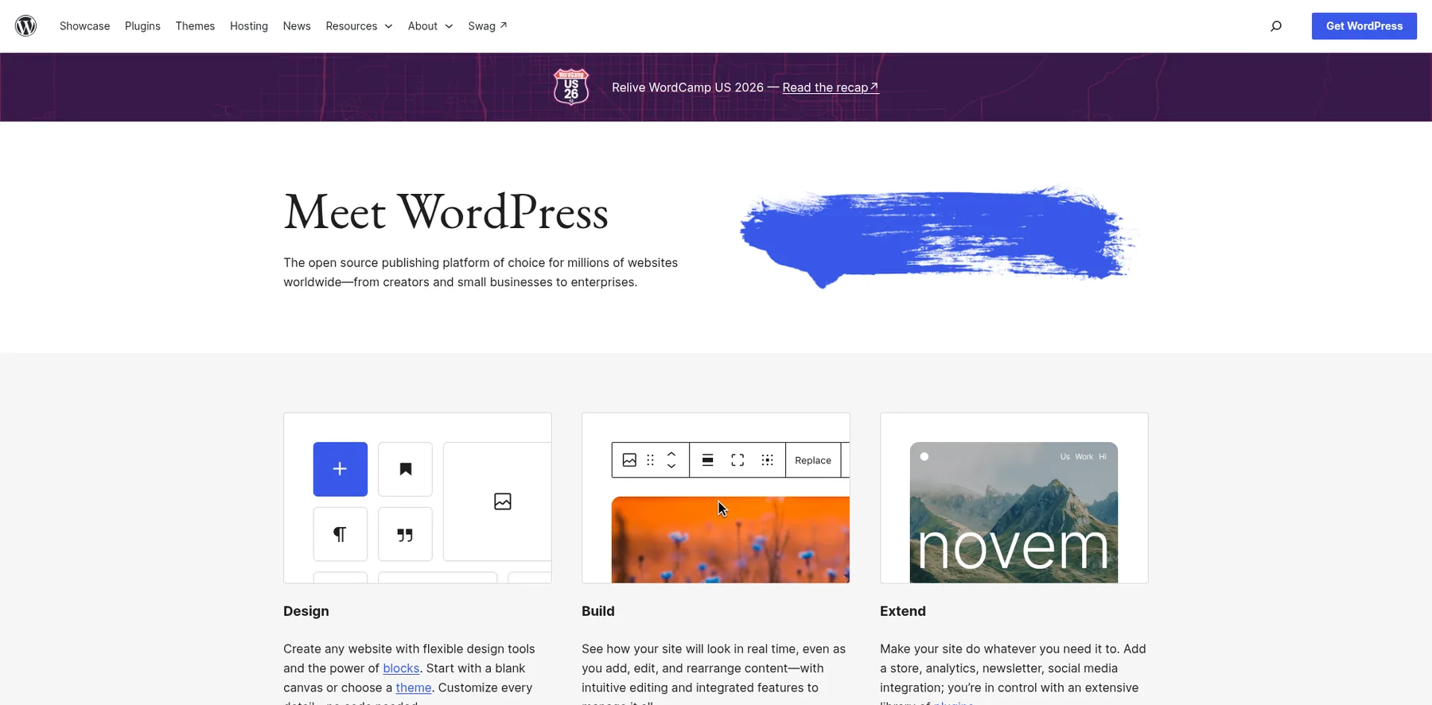
Task: Go to the Plugins page
Action: [142, 26]
